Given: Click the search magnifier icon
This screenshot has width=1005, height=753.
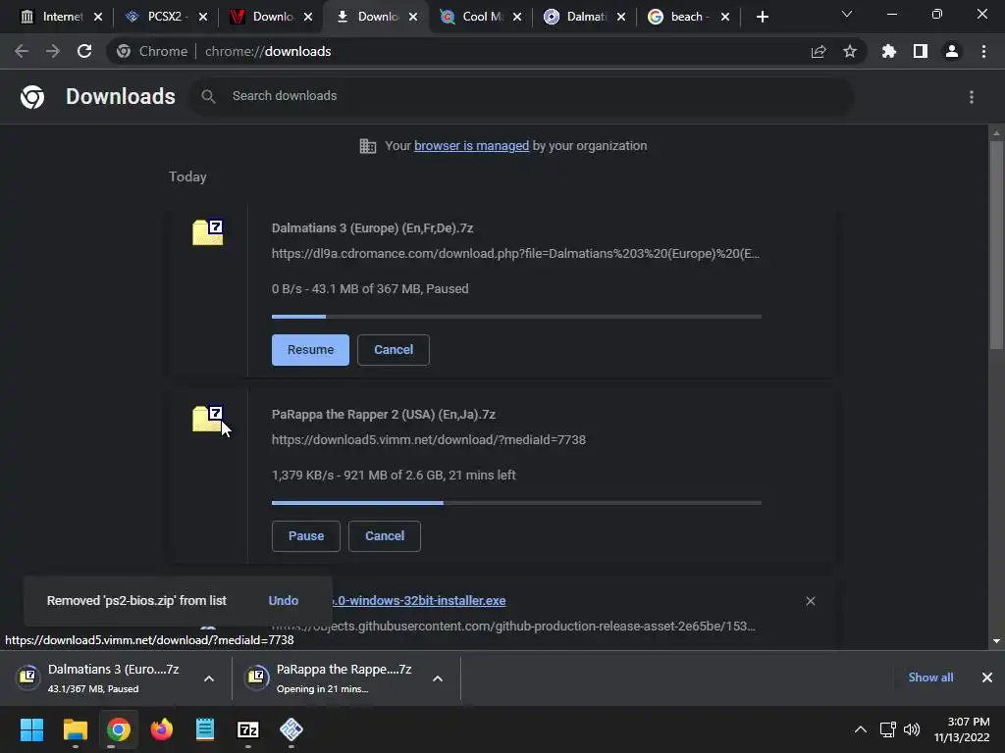Looking at the screenshot, I should tap(208, 96).
